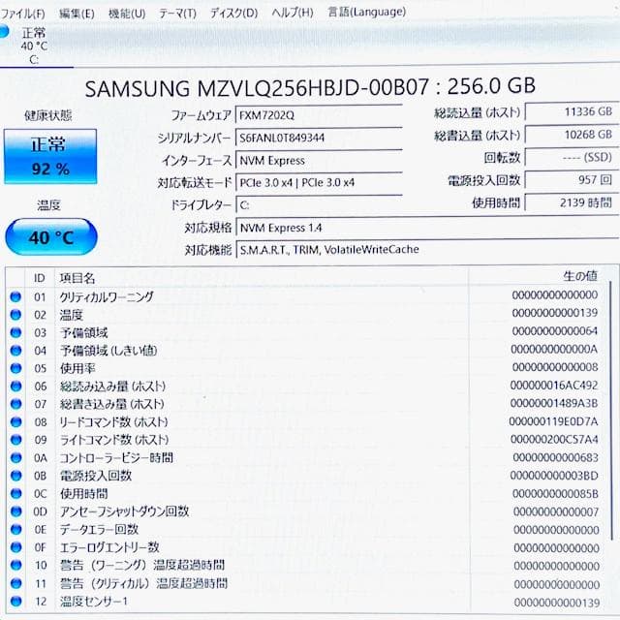The height and width of the screenshot is (620, 620).
Task: Open the ディスク(D) menu
Action: coord(233,13)
